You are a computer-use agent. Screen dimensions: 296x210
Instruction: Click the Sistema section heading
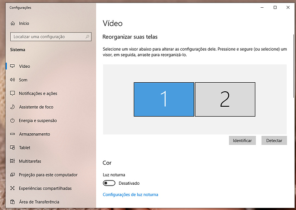(x=18, y=50)
